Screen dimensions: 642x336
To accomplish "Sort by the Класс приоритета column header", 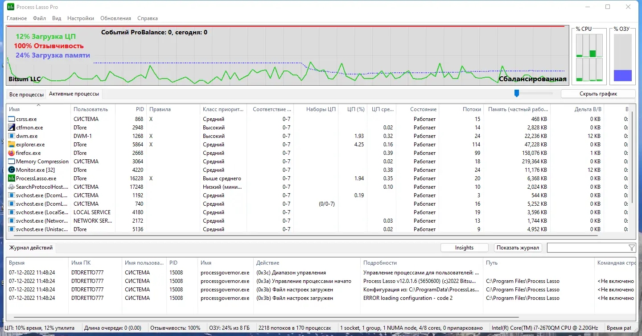I will coord(223,109).
